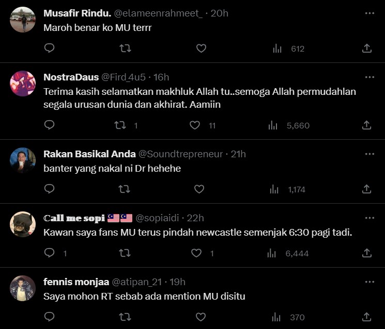Image resolution: width=385 pixels, height=329 pixels.
Task: Open the @Fird_4u5 profile handle
Action: pos(123,77)
